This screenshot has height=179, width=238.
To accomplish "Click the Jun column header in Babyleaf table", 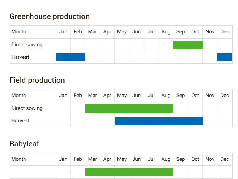I will (x=136, y=159).
